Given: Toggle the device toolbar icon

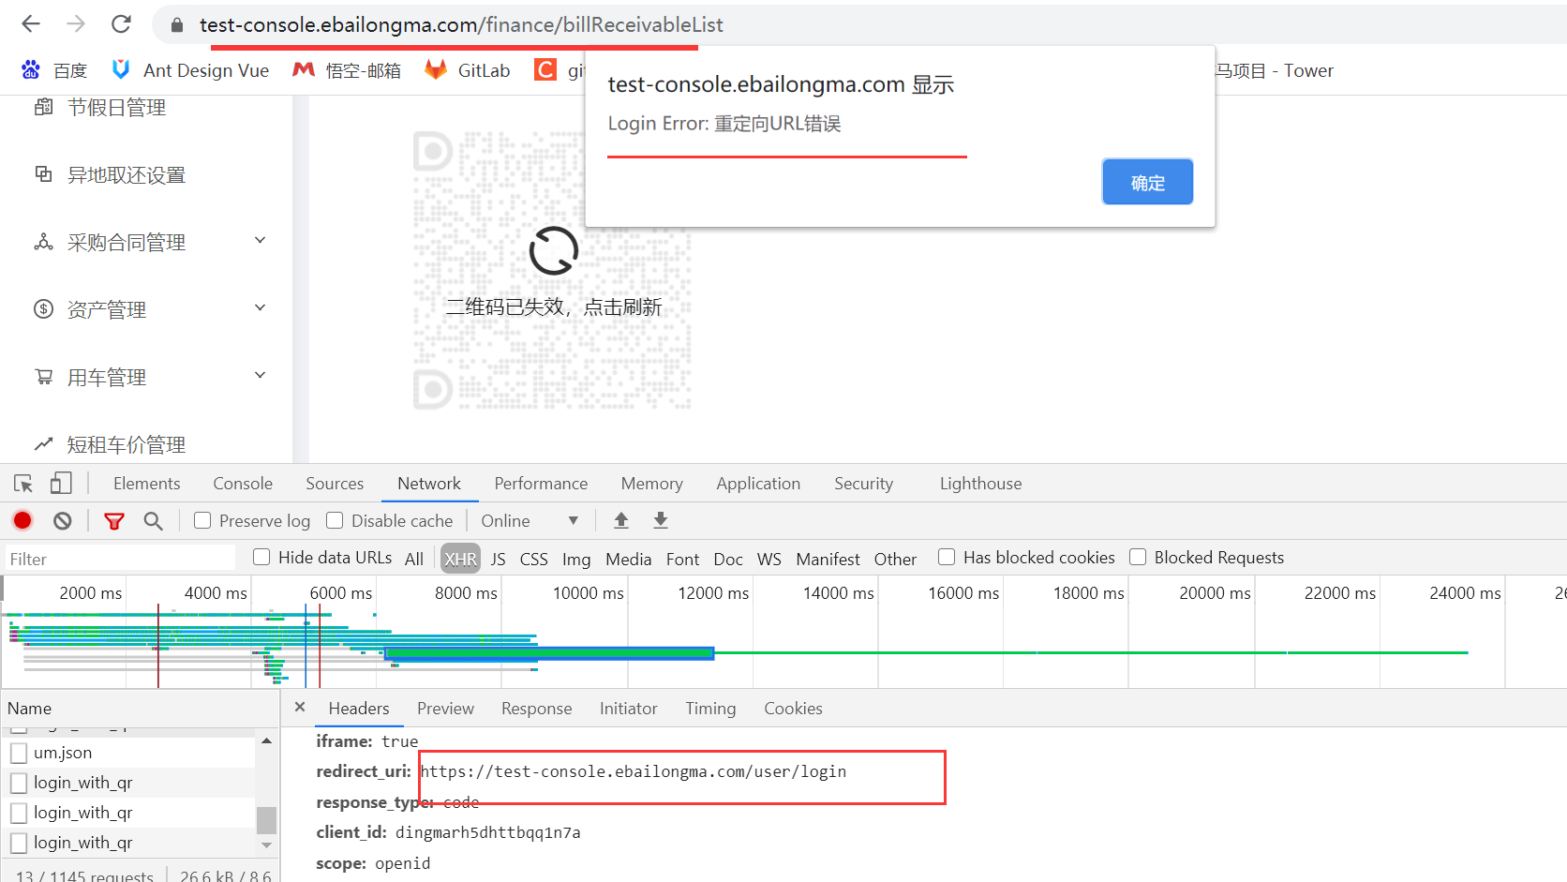Looking at the screenshot, I should point(61,484).
